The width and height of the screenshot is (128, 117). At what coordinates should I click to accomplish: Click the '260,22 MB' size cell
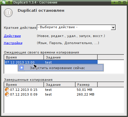click(x=86, y=94)
